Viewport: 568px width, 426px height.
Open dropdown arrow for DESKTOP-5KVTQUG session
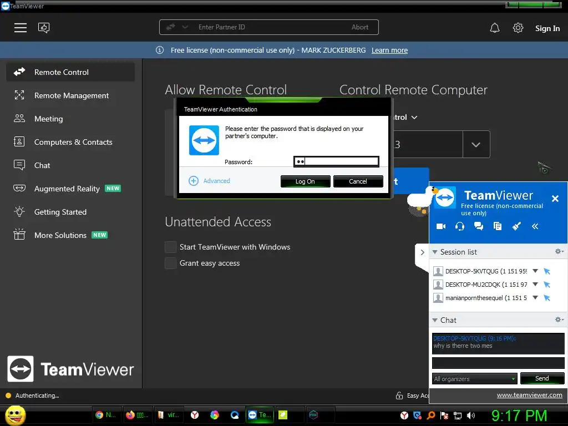click(x=535, y=271)
